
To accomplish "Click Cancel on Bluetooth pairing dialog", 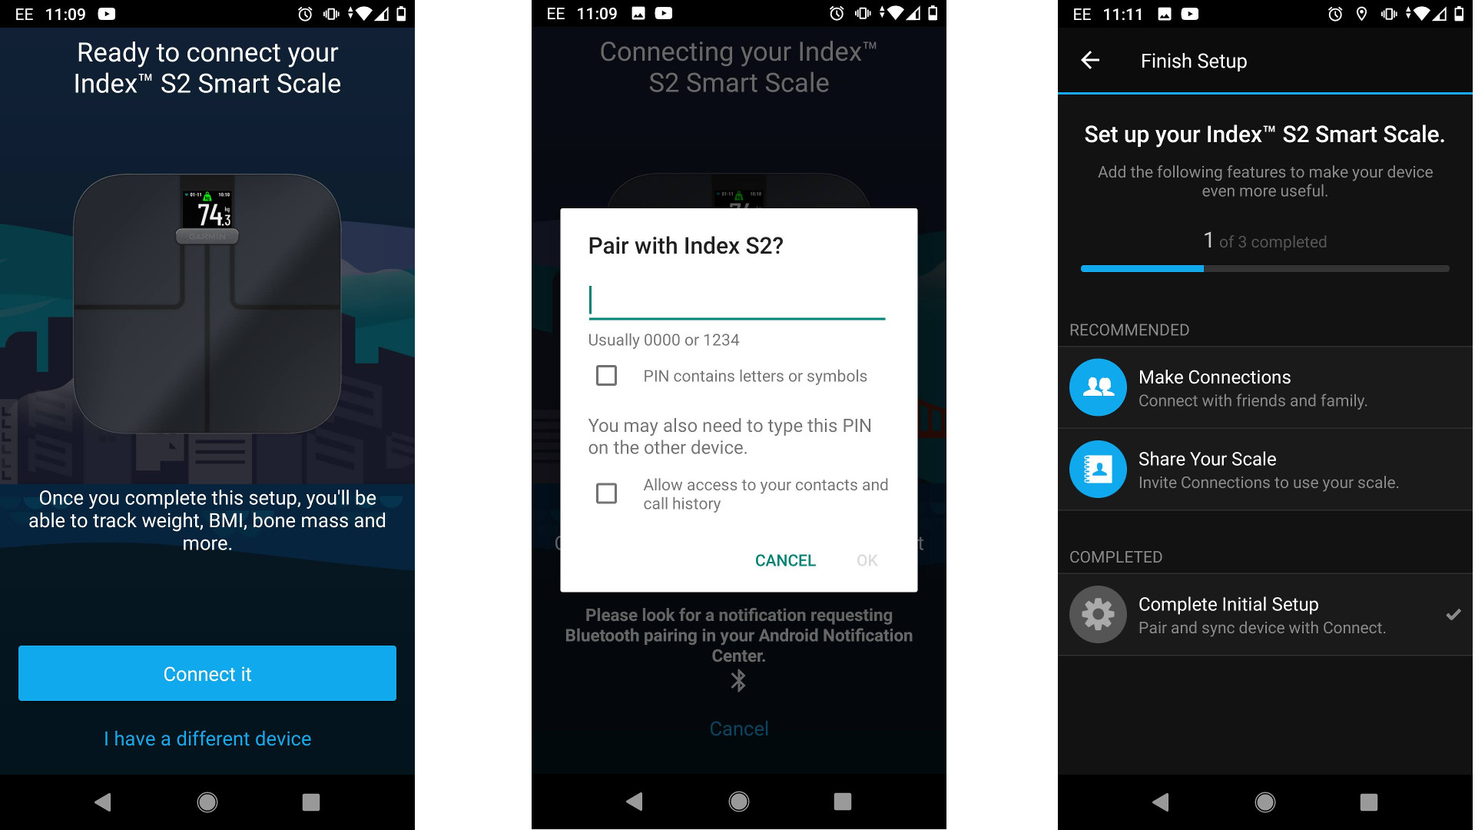I will tap(785, 559).
